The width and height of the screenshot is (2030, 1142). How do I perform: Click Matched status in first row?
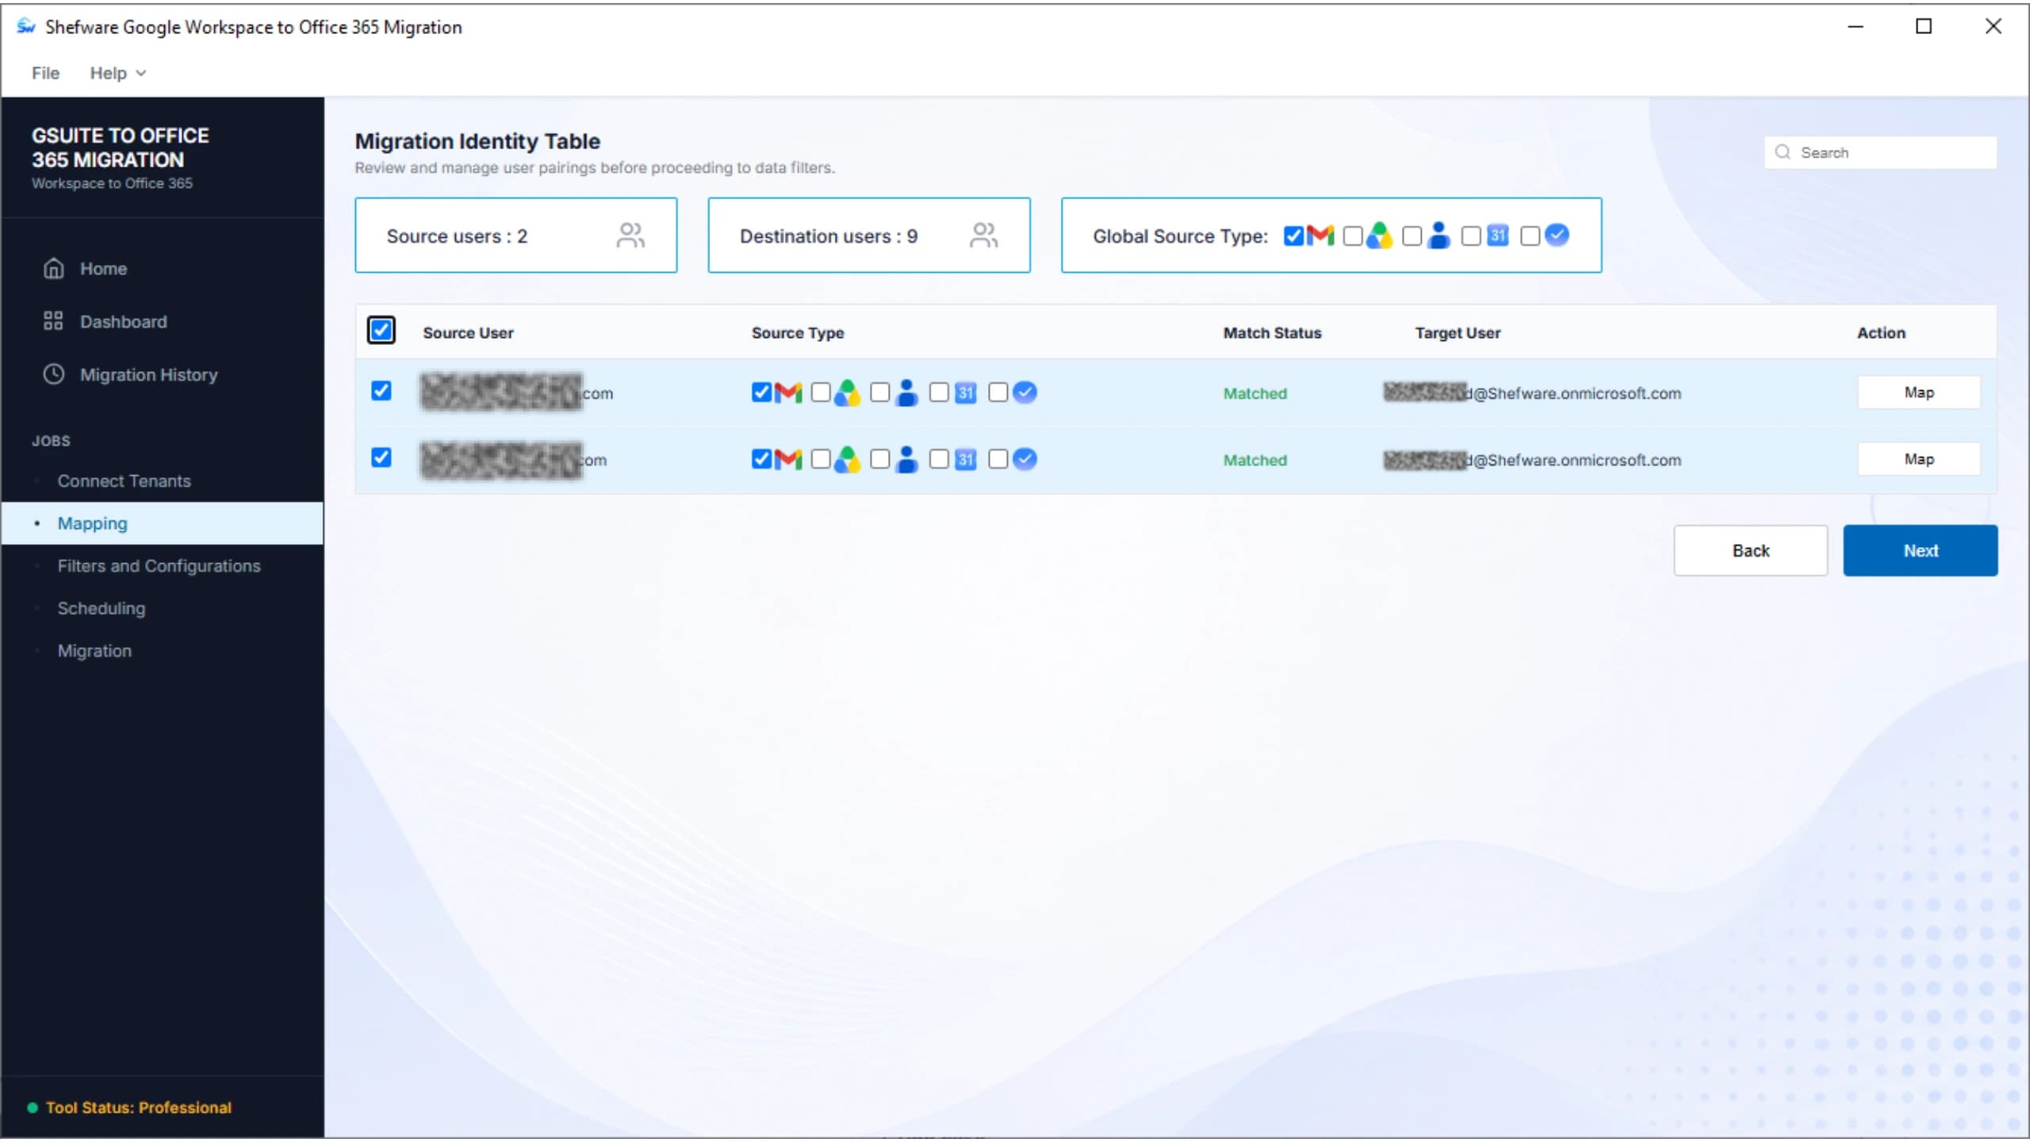point(1255,393)
